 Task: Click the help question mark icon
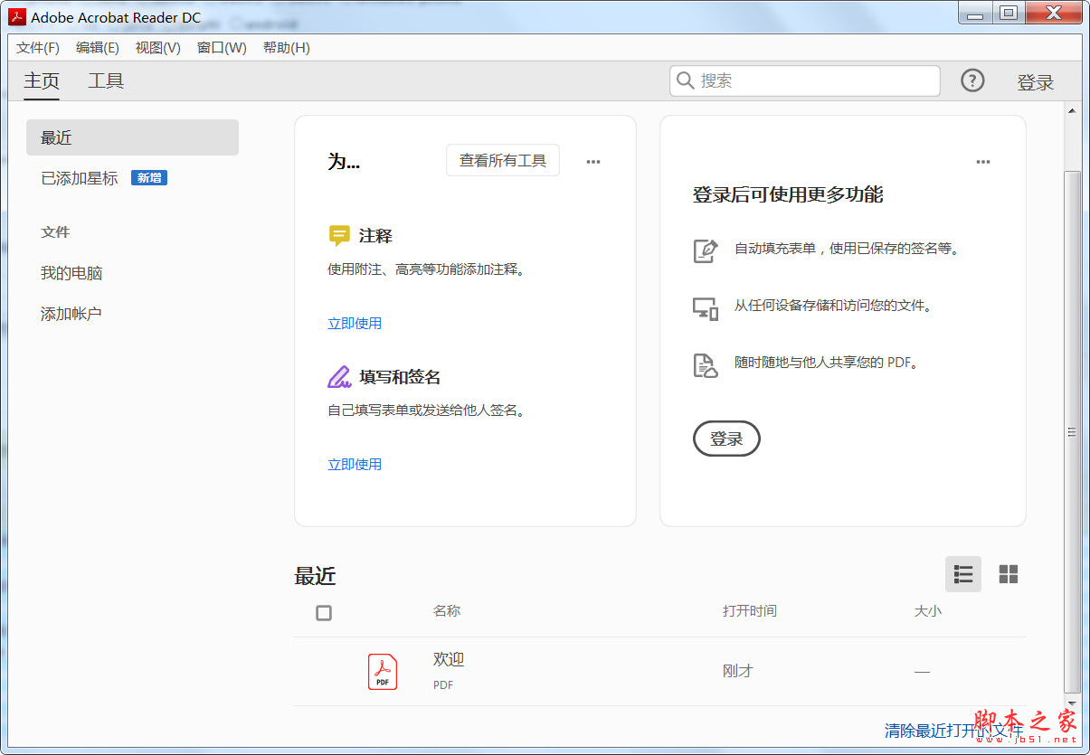pyautogui.click(x=972, y=80)
